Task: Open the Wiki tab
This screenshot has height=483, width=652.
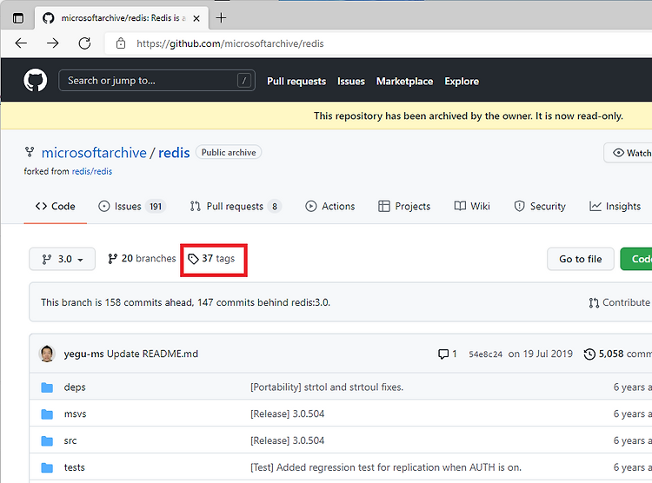Action: (x=472, y=206)
